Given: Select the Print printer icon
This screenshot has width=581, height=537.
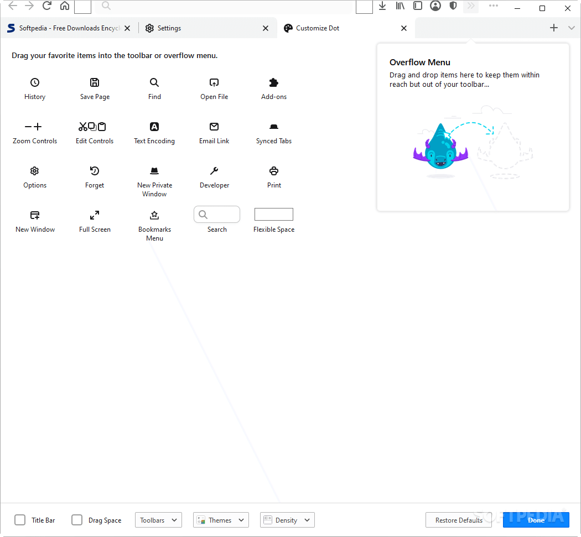Looking at the screenshot, I should pyautogui.click(x=274, y=171).
